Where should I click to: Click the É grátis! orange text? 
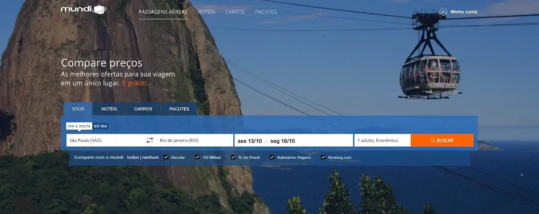point(135,83)
